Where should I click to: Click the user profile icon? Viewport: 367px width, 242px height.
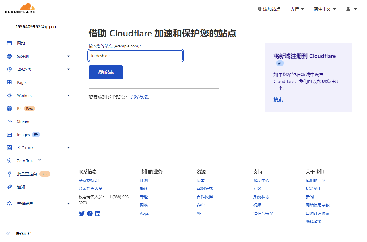coord(348,9)
